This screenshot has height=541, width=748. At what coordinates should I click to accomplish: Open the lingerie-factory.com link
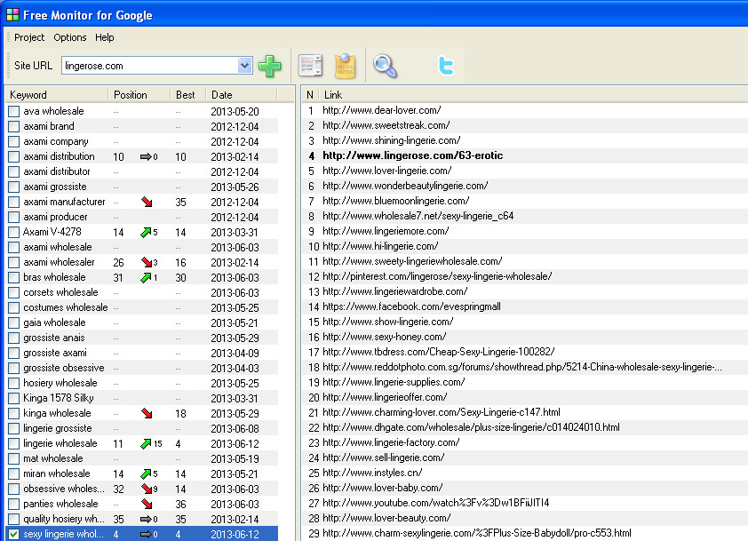click(391, 442)
